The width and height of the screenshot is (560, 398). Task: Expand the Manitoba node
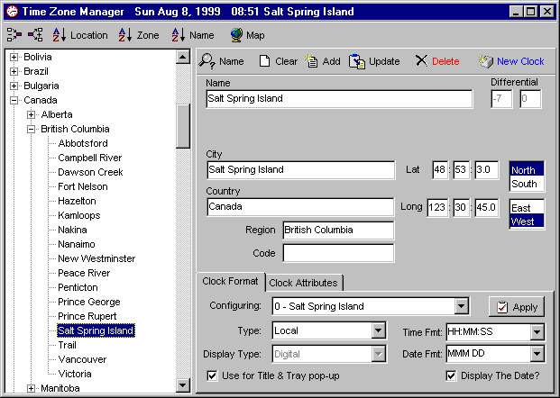pos(31,388)
